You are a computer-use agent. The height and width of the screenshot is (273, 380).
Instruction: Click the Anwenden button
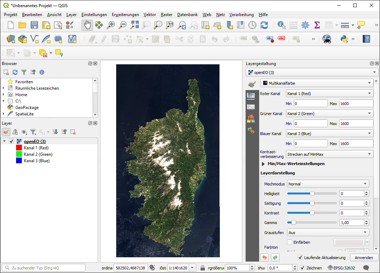coord(364,258)
